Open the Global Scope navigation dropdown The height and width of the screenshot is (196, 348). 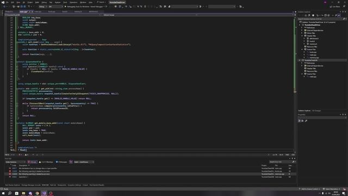click(x=150, y=15)
